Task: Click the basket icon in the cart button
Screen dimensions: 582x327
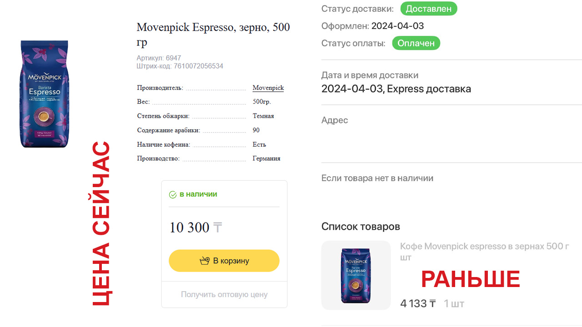Action: [x=205, y=261]
